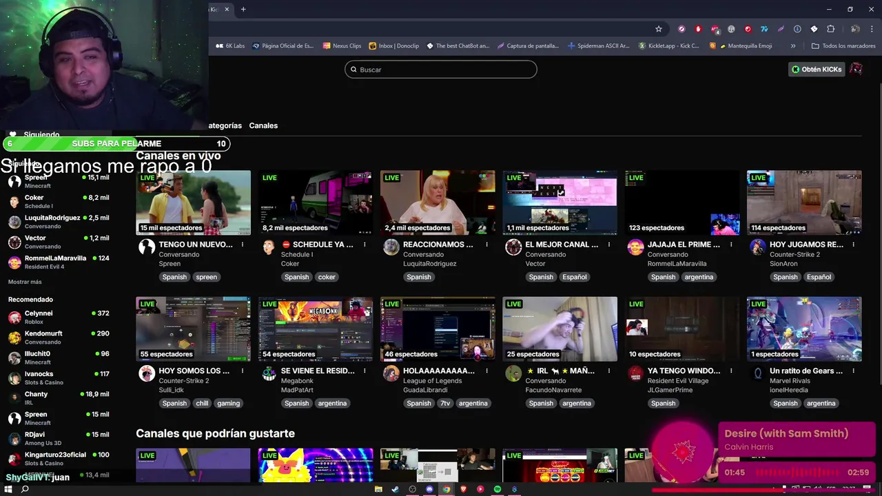Open the Kicklet.app bookmark
The width and height of the screenshot is (882, 496).
click(x=668, y=46)
